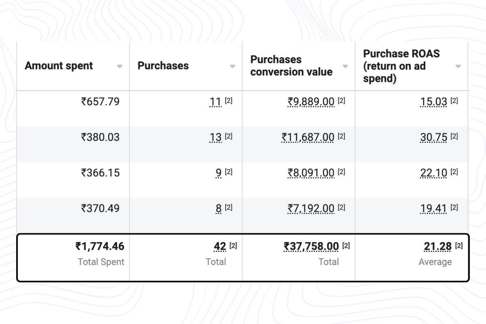Click footnote [2] beside ₹9,889.00 value

click(x=341, y=101)
